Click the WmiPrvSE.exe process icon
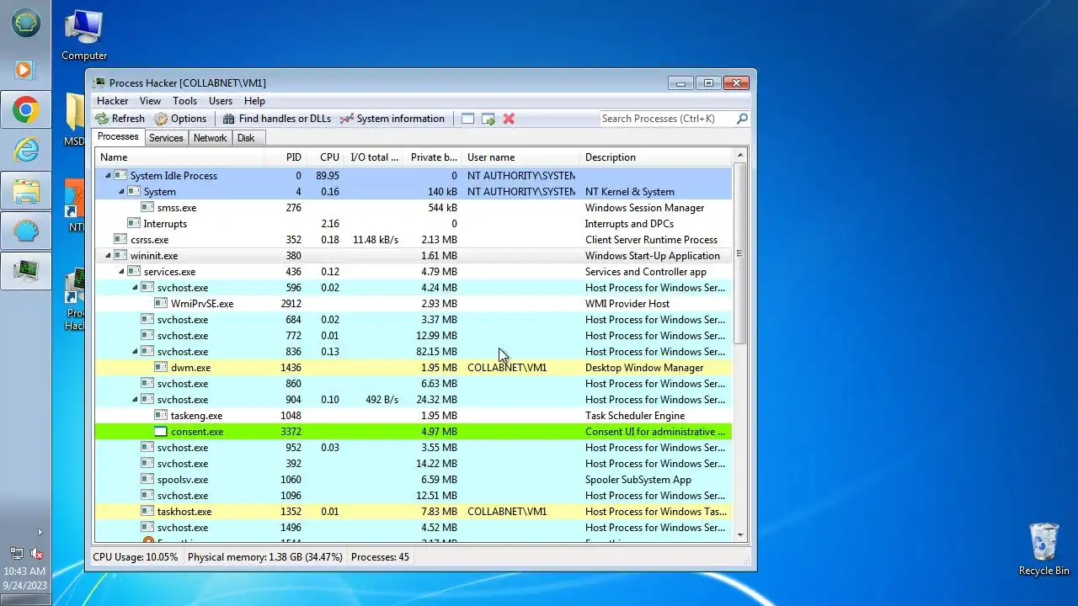The image size is (1078, 606). (161, 304)
